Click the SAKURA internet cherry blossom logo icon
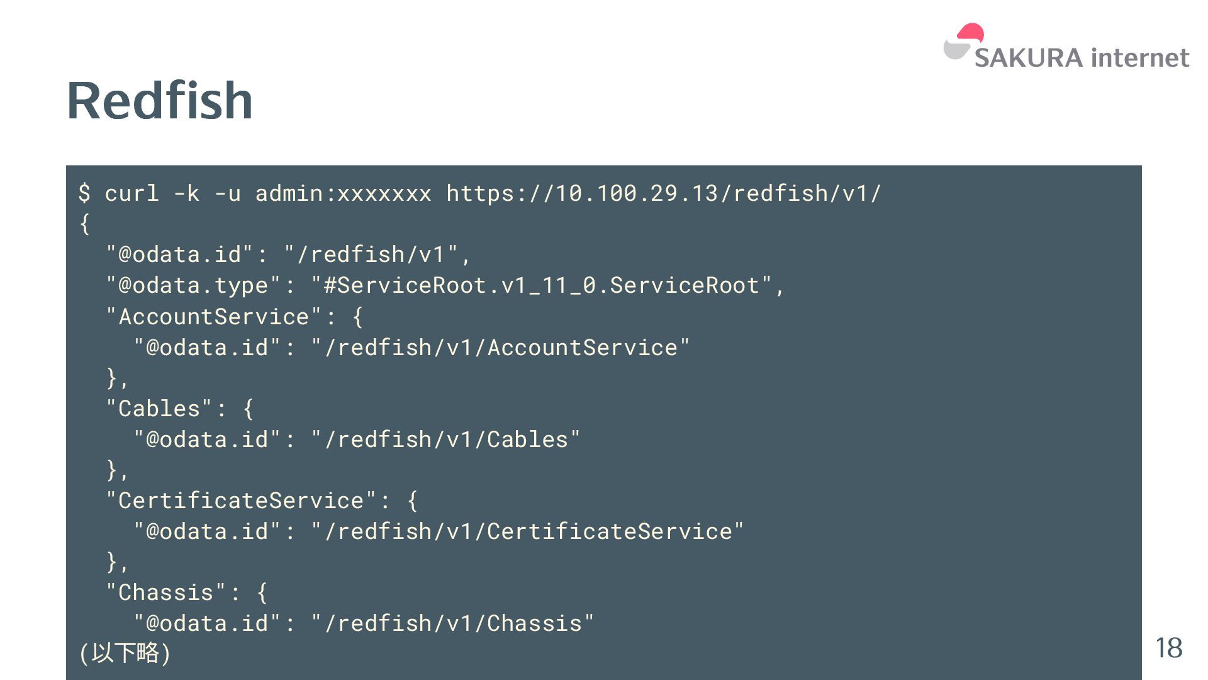This screenshot has height=680, width=1208. click(x=963, y=42)
